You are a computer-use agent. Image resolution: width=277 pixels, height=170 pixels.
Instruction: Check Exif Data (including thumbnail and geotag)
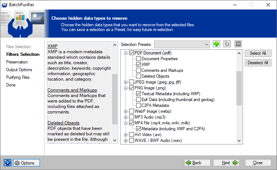tap(139, 100)
